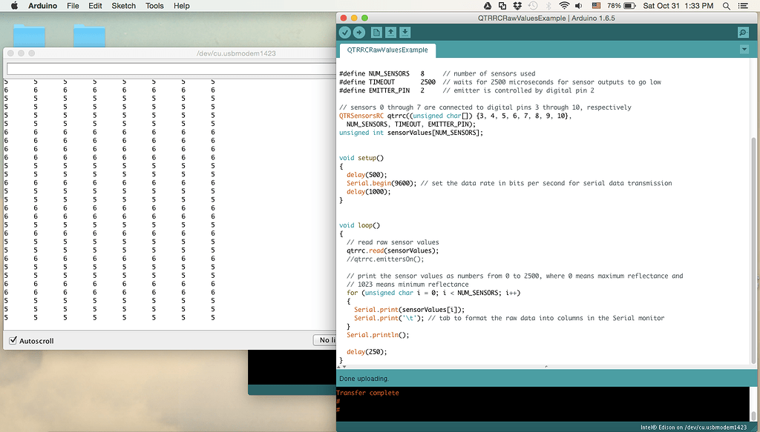Open the File menu
Image resolution: width=760 pixels, height=432 pixels.
73,6
